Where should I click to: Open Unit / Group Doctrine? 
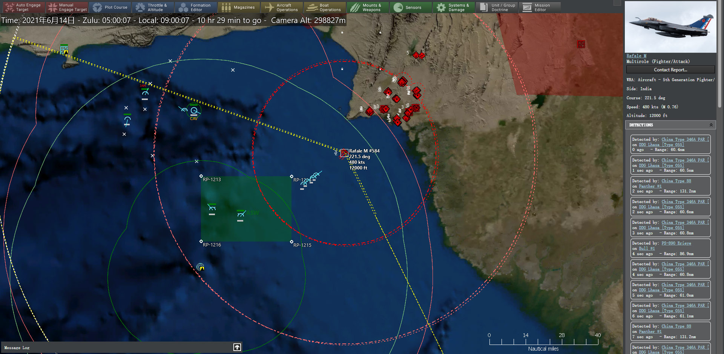497,7
